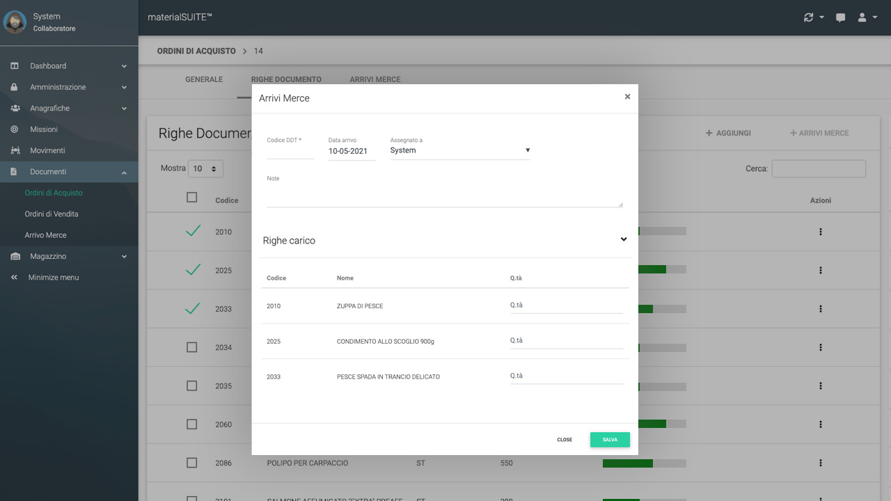Switch to the RIGHE DOCUMENTO tab

286,79
